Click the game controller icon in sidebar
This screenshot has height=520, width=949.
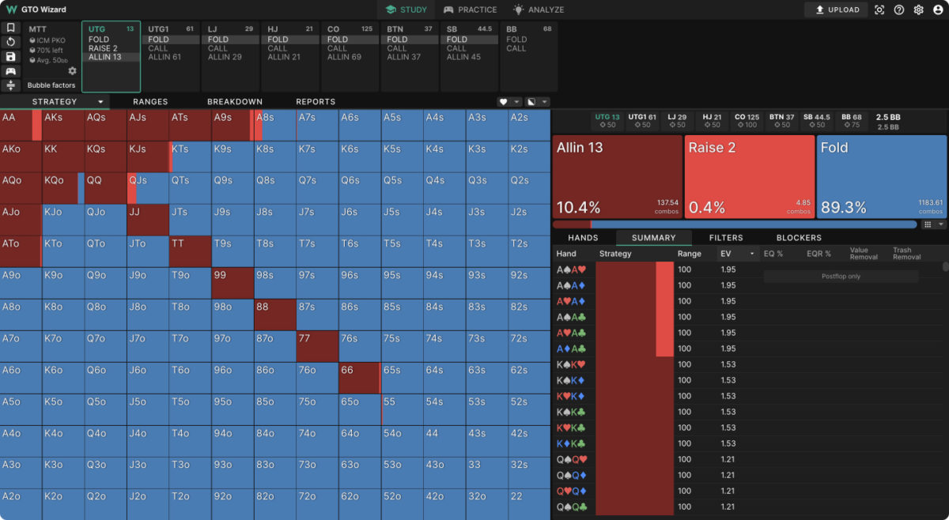click(11, 71)
